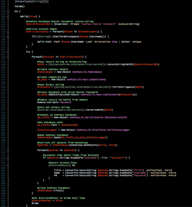The image size is (192, 207).
Task: Click the Remove-Variable cmdlet
Action: 48,102
